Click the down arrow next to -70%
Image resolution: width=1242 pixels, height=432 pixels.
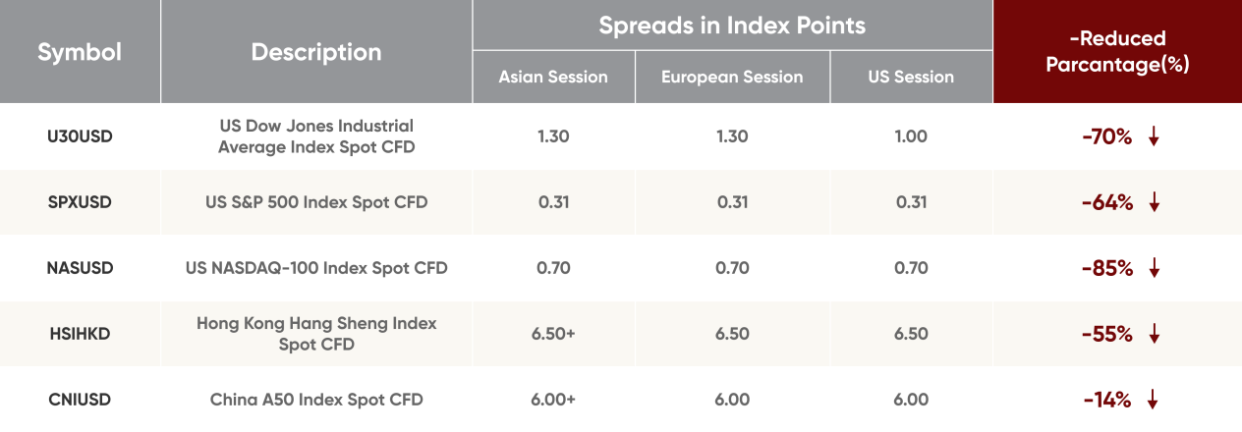click(x=1154, y=137)
